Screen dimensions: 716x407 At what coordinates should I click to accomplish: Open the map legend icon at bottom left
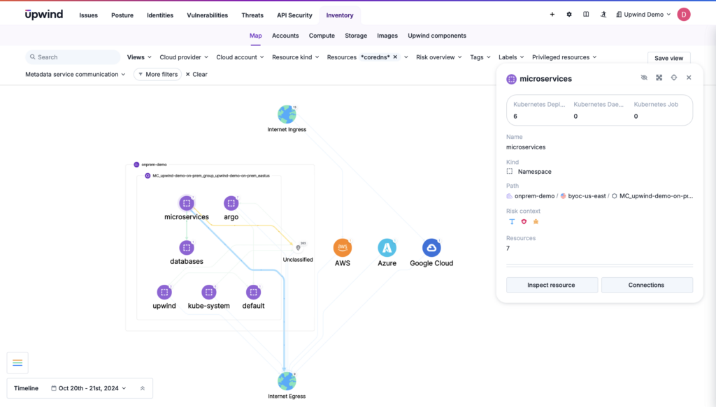17,362
